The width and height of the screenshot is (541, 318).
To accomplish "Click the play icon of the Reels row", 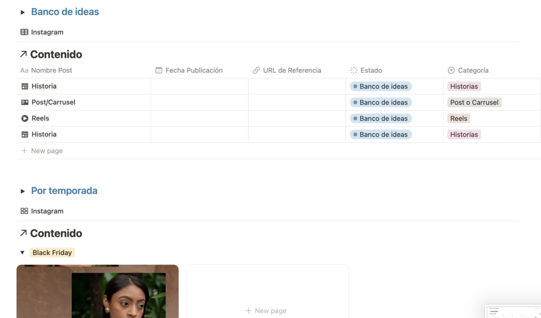I will pyautogui.click(x=25, y=118).
